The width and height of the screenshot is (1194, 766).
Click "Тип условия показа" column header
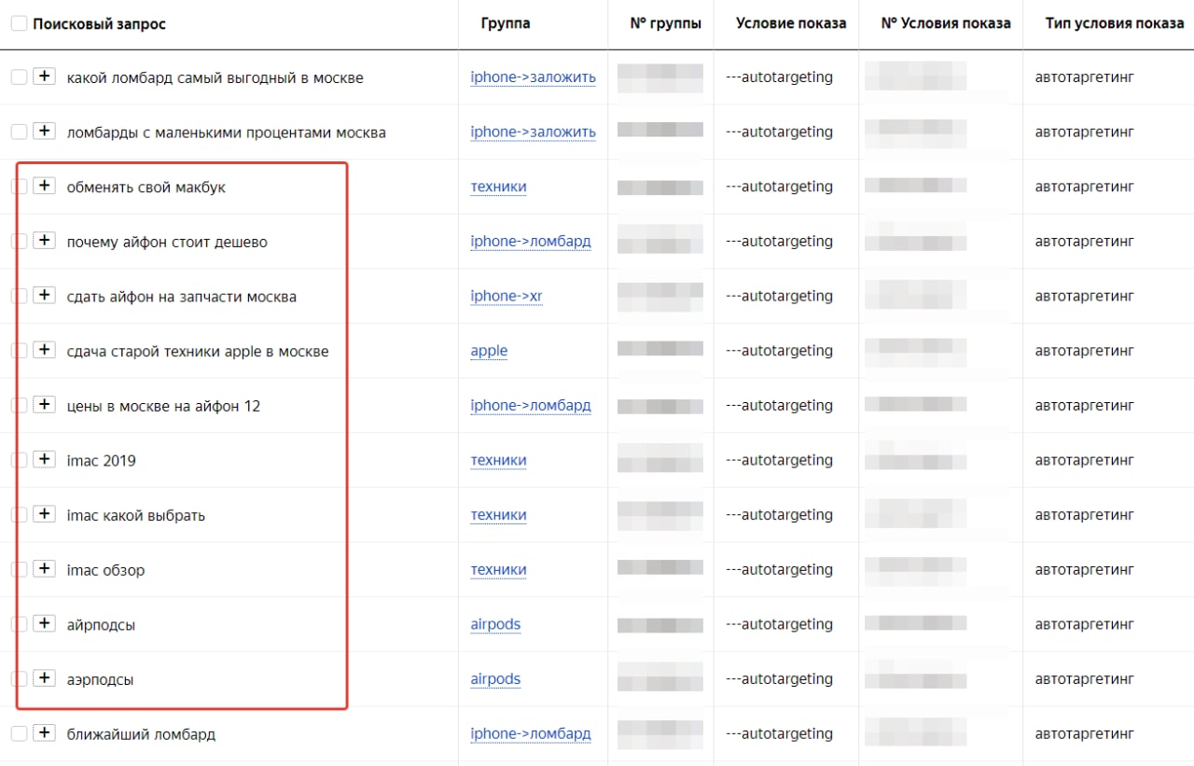point(1101,23)
